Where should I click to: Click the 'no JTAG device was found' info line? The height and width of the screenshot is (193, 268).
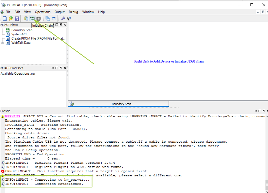[64, 167]
